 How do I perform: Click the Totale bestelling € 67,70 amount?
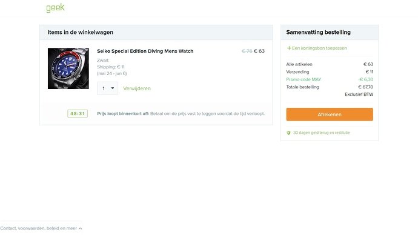[366, 87]
